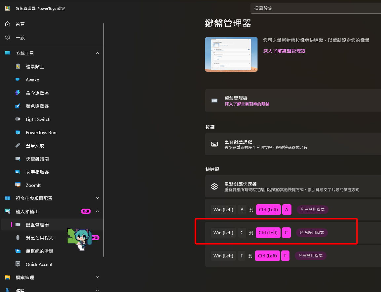Click 所有應用程式 tag in A row

coord(313,209)
